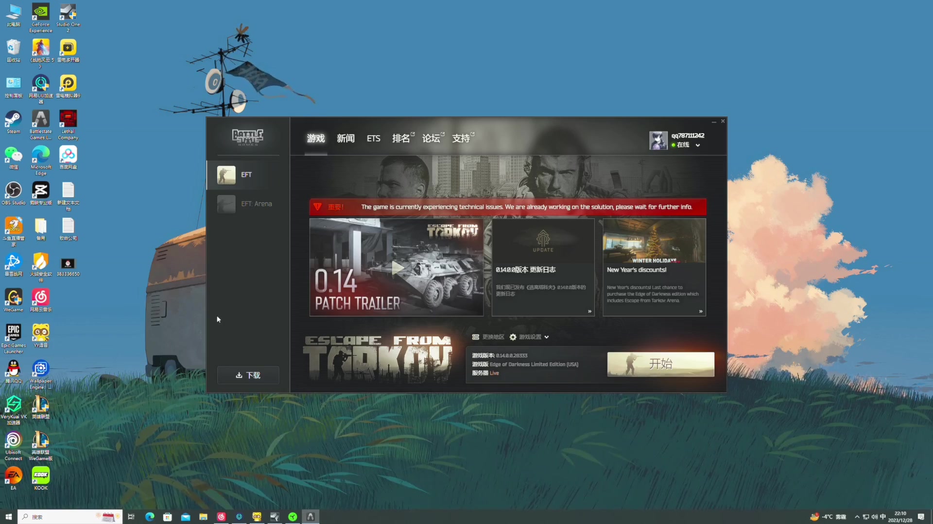
Task: Open the 论坛 forum link
Action: pyautogui.click(x=433, y=138)
